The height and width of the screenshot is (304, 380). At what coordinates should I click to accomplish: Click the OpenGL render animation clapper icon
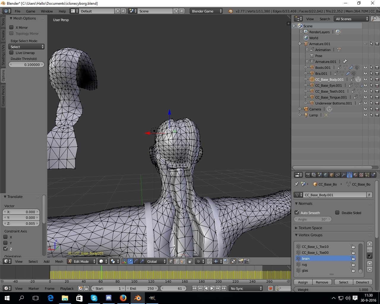(x=246, y=261)
